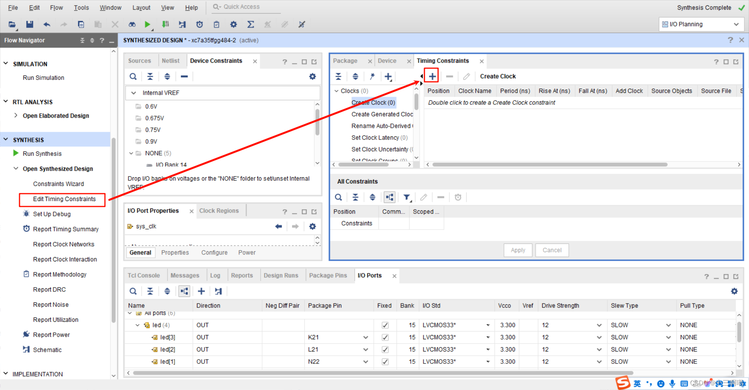Click the I/O Ports horizontal scrollbar
The height and width of the screenshot is (390, 749).
382,373
